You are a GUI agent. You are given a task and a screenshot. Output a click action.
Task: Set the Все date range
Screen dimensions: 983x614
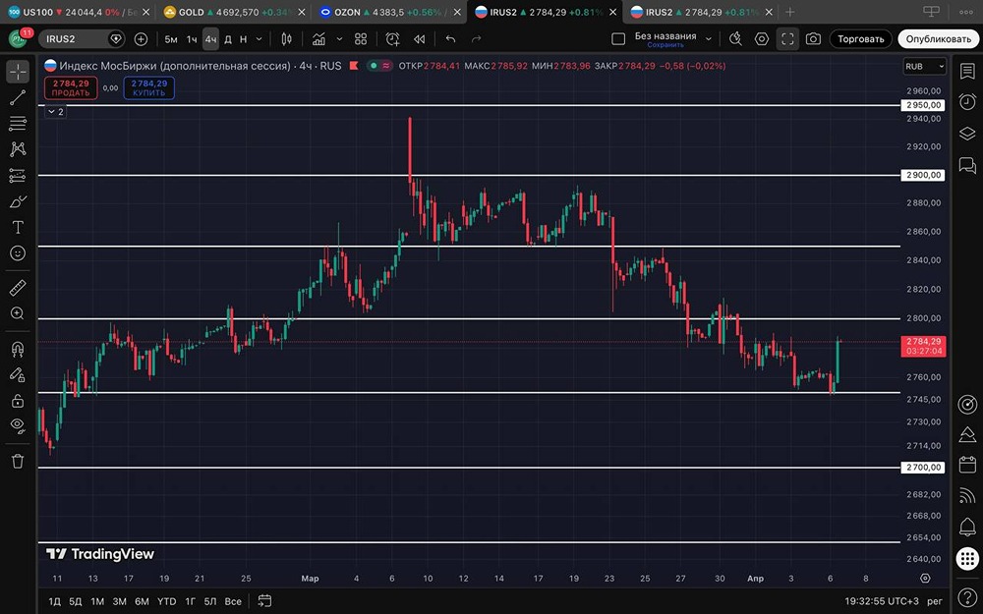(233, 601)
